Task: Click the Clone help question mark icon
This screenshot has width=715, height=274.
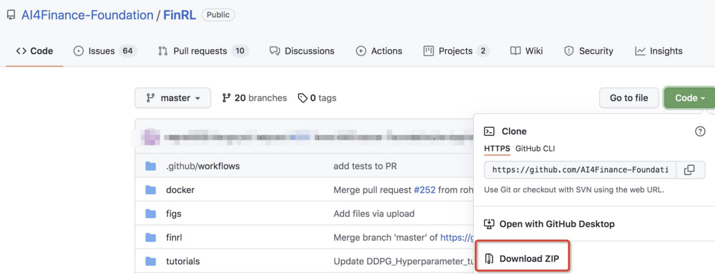Action: (700, 131)
